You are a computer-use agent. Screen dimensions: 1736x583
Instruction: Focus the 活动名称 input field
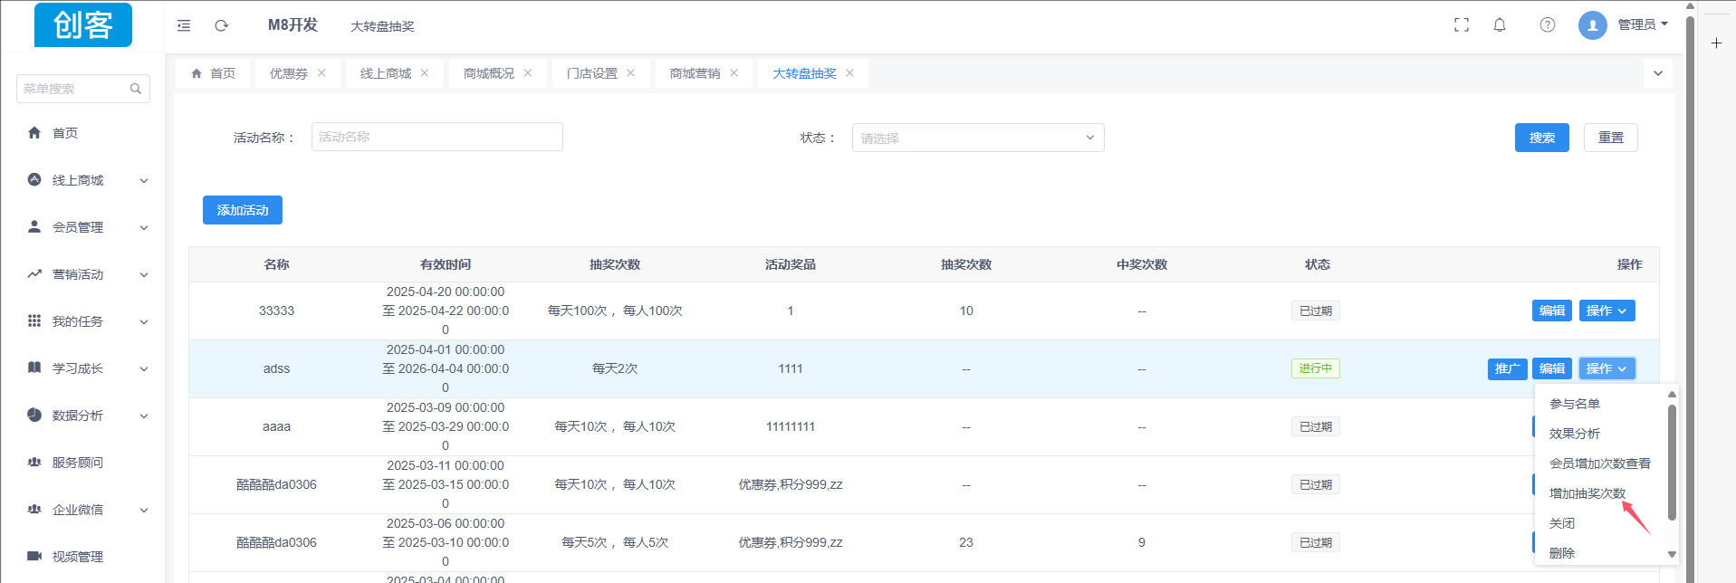coord(437,137)
